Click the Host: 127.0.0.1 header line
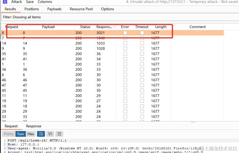The width and height of the screenshot is (239, 153). pos(23,144)
